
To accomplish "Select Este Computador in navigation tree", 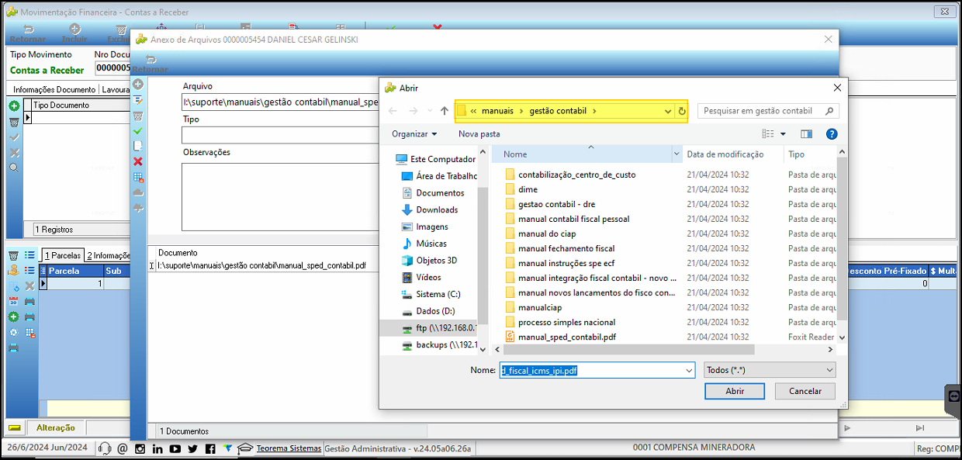I will point(435,159).
